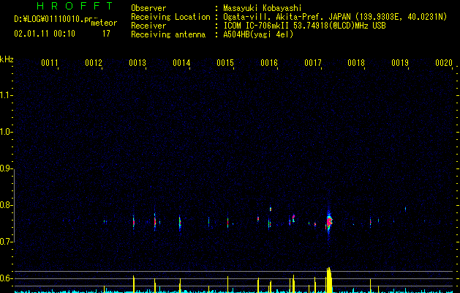Click time marker 0014
Image resolution: width=460 pixels, height=293 pixels.
tap(181, 63)
